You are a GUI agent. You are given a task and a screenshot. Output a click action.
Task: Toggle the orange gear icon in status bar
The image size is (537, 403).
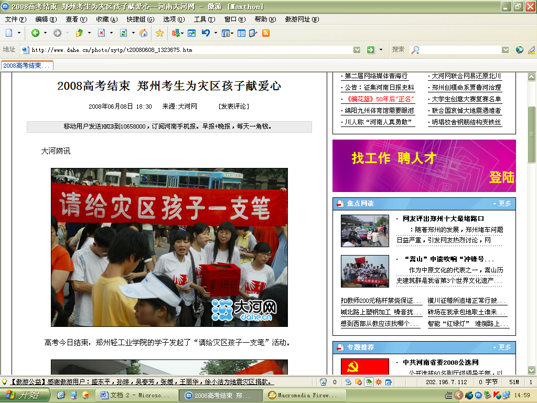(x=379, y=382)
